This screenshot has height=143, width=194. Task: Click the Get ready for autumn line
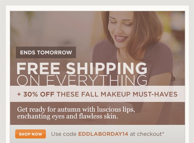[76, 110]
